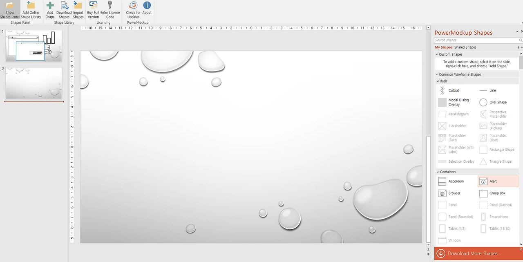Viewport: 523px width, 262px height.
Task: Open Add Online Shape Library
Action: 31,10
